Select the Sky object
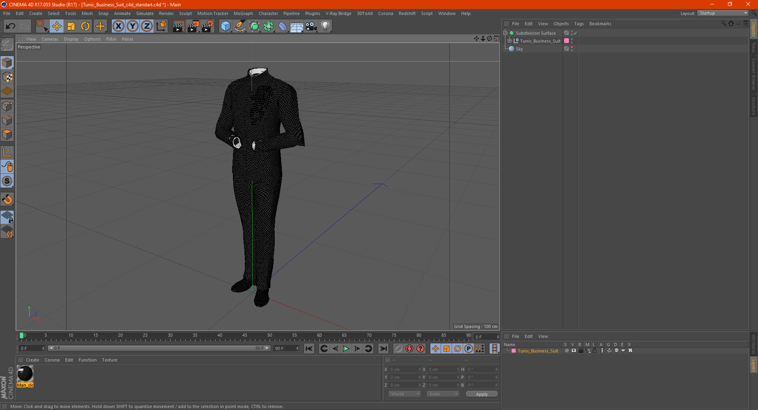This screenshot has width=758, height=410. (519, 49)
